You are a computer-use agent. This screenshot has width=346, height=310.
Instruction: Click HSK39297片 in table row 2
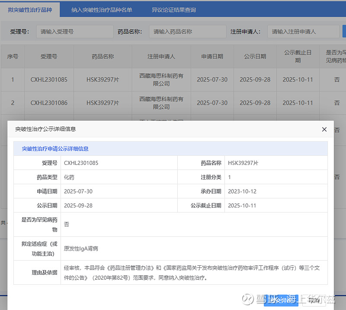[103, 103]
